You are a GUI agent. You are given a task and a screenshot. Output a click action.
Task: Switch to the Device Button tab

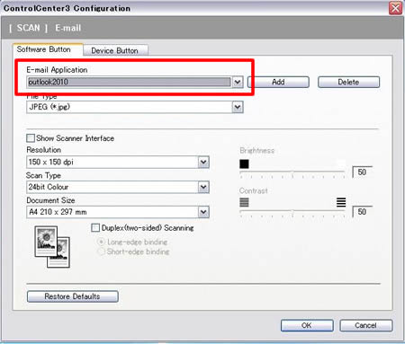[115, 50]
